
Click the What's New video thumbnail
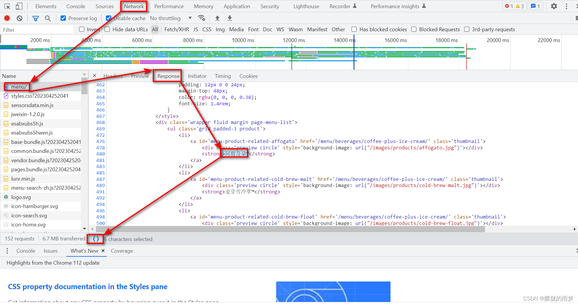tap(333, 292)
